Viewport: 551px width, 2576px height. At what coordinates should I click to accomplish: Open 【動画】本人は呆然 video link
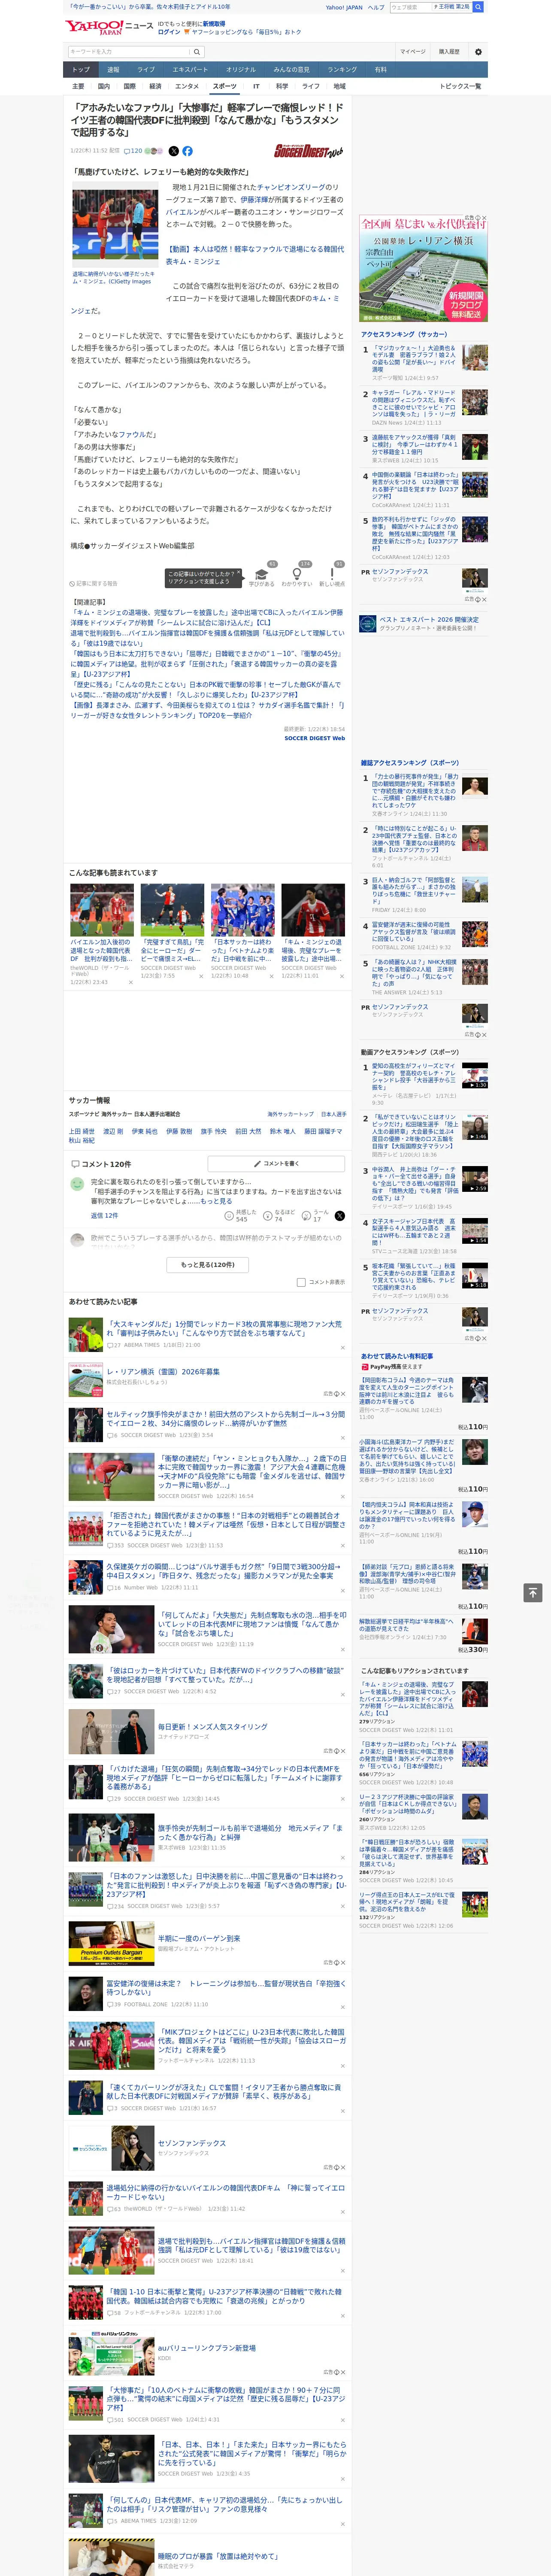(254, 255)
